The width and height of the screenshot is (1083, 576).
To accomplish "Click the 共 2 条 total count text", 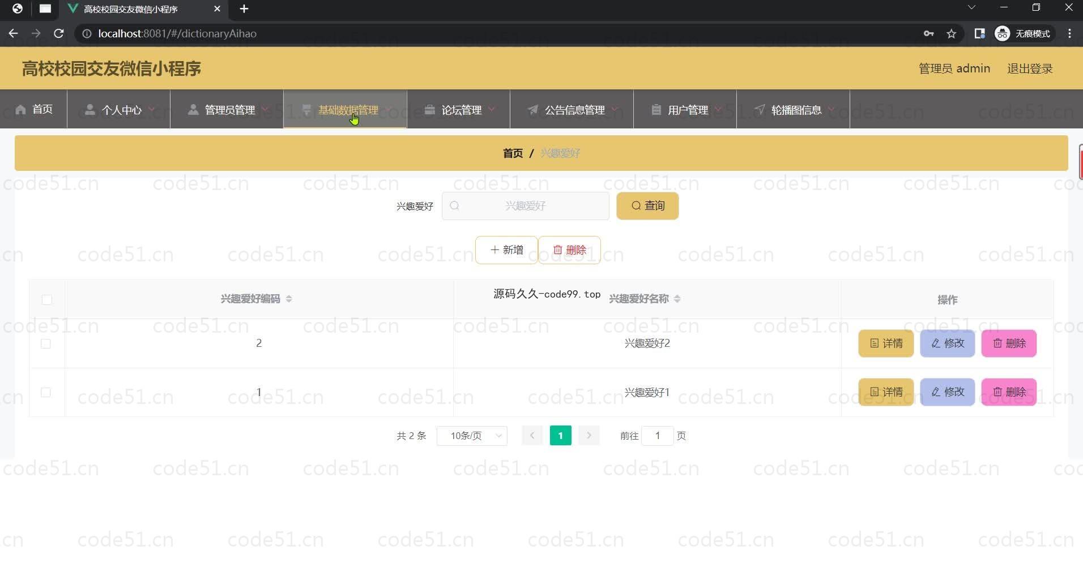I will coord(411,436).
